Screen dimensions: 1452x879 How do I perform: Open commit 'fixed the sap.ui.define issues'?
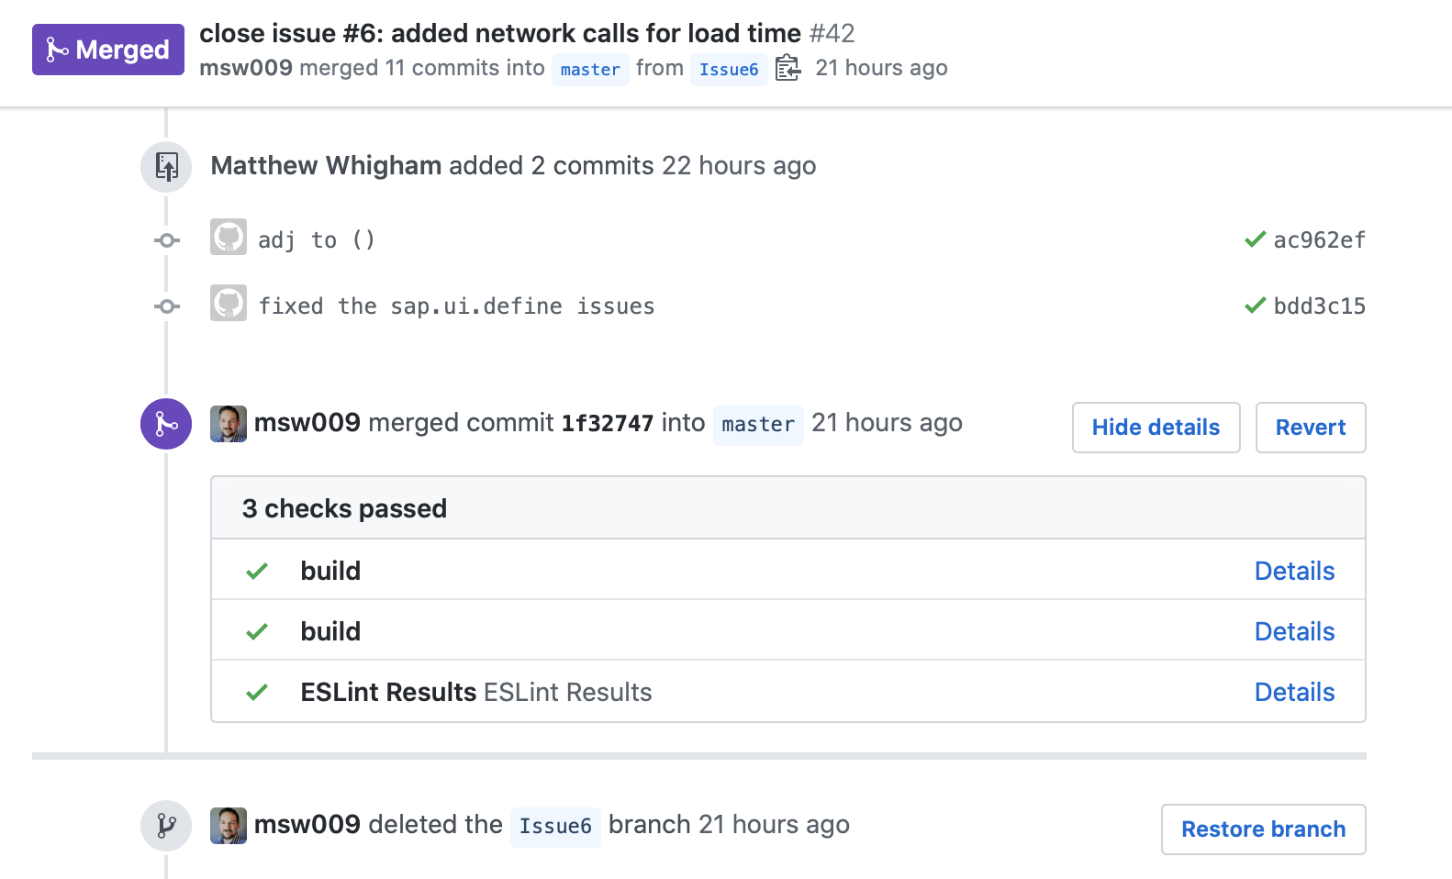456,306
